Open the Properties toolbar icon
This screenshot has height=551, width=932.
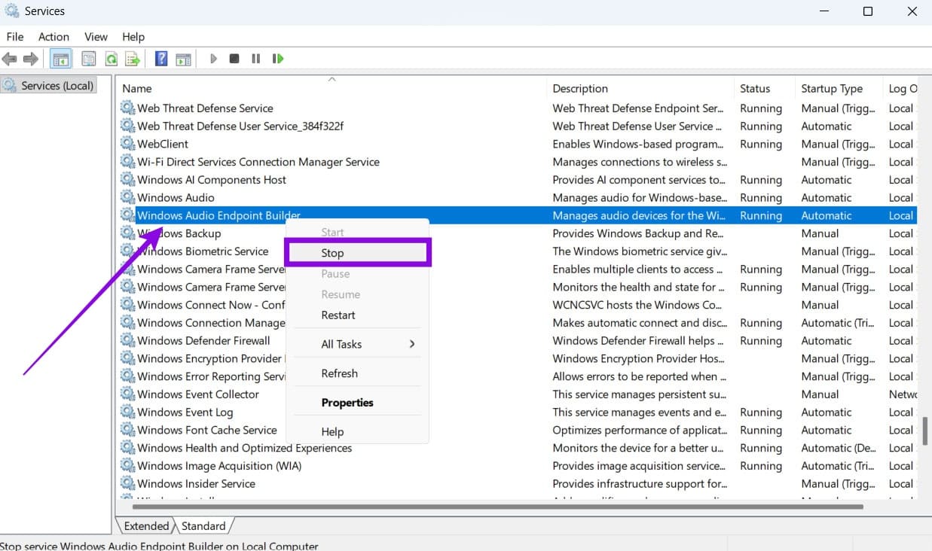tap(89, 59)
